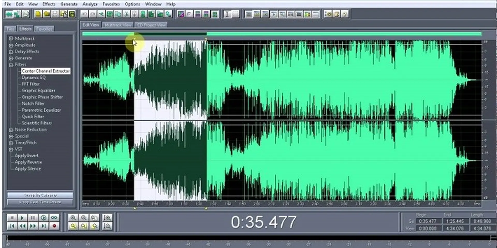The image size is (497, 248).
Task: Expand the Noise Reduction category
Action: click(11, 129)
